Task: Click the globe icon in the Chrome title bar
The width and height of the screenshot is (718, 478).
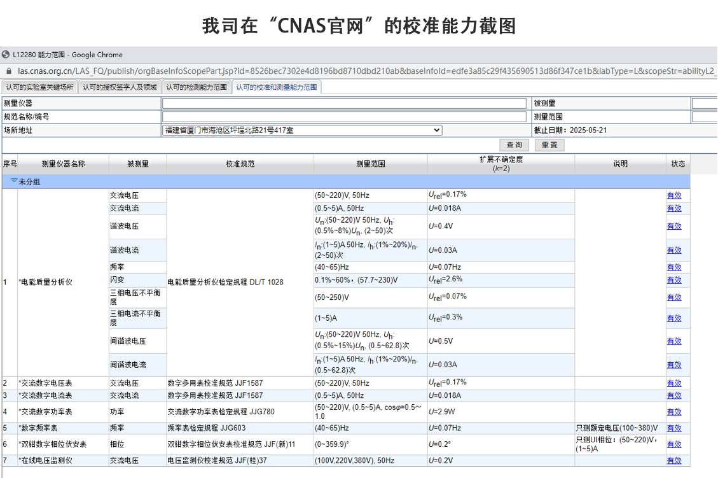Action: [x=6, y=55]
